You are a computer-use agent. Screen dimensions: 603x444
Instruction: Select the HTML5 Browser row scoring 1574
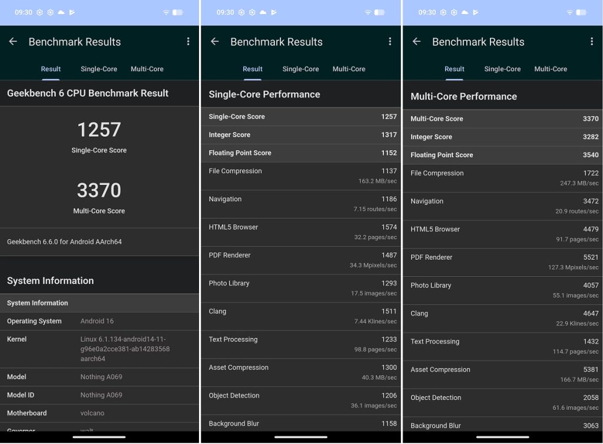pos(301,232)
